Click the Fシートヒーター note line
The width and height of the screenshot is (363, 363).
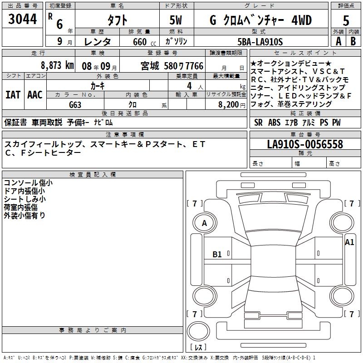tap(43, 152)
